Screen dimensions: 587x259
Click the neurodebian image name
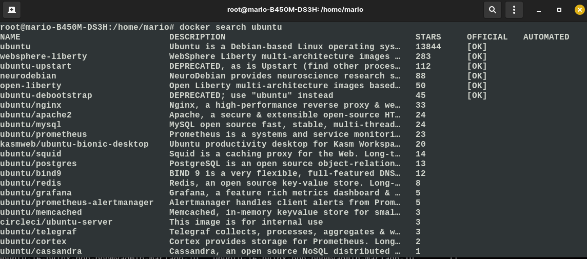(28, 76)
